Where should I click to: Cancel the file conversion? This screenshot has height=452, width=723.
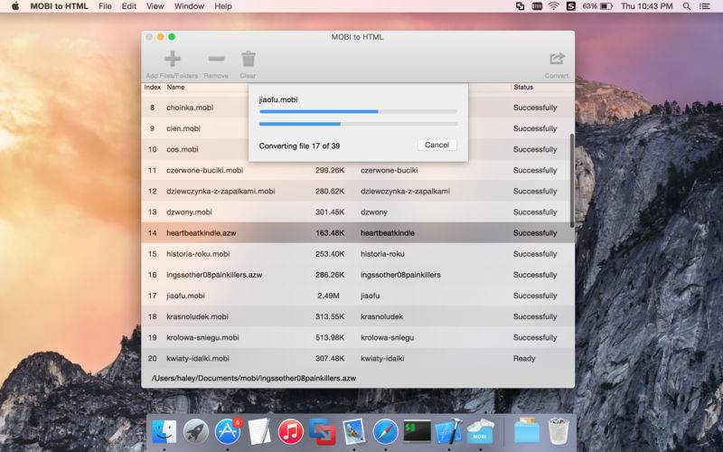[437, 145]
